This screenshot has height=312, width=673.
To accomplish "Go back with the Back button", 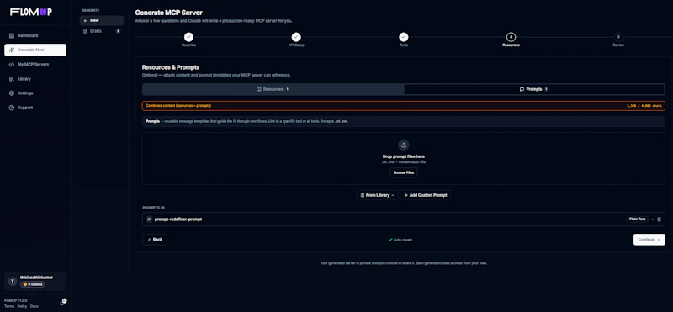I will click(155, 240).
